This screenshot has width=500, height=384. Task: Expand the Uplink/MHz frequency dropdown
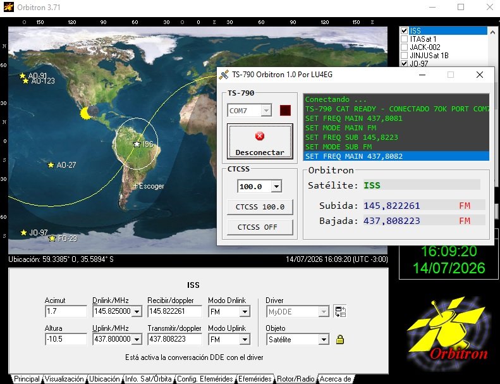[x=137, y=339]
